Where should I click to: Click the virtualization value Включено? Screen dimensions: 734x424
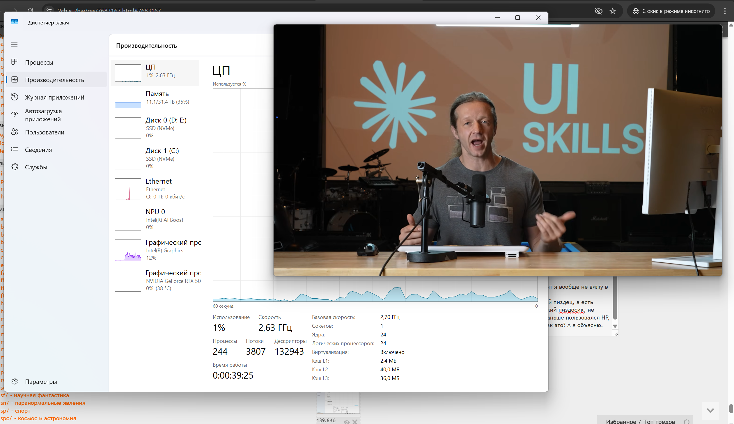coord(392,352)
